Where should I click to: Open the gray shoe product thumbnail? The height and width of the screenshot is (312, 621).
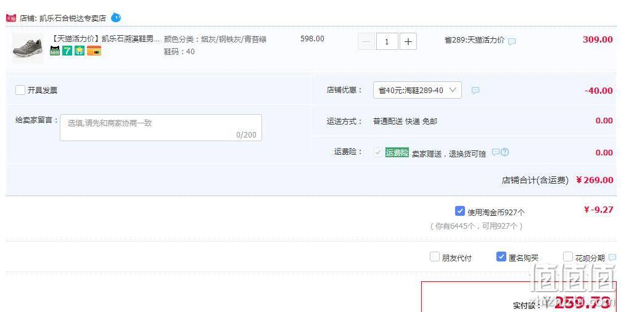tap(28, 48)
